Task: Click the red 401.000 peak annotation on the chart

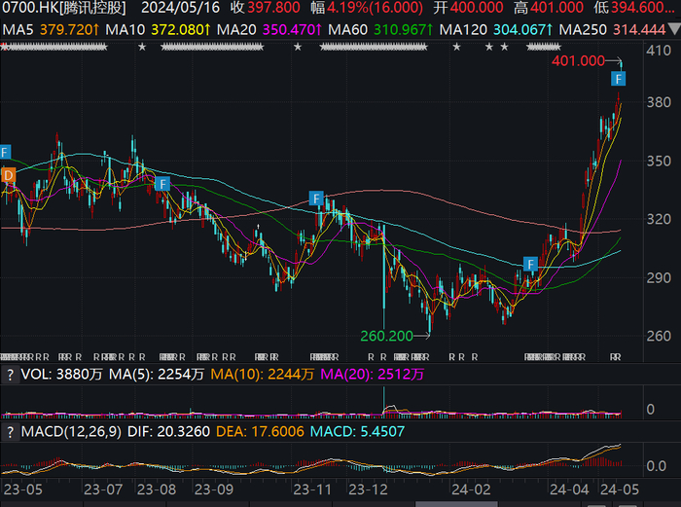Action: [578, 61]
